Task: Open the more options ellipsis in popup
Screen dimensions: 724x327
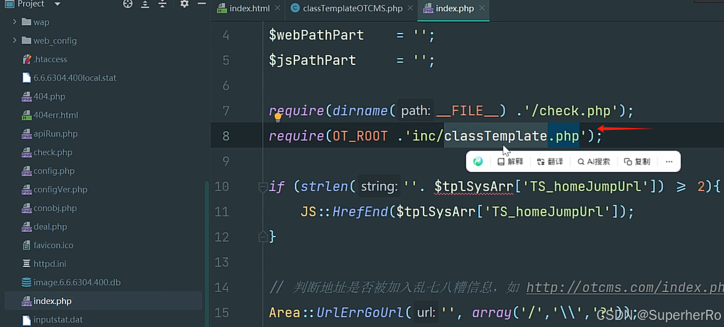Action: click(x=669, y=161)
